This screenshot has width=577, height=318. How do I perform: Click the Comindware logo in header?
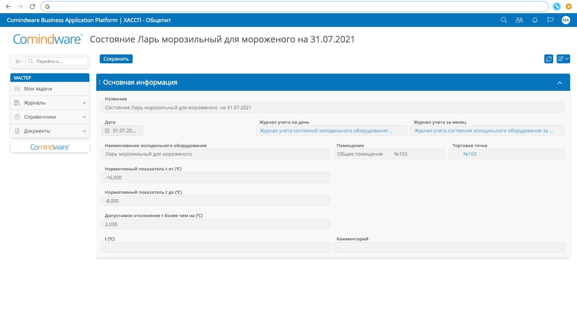[47, 39]
